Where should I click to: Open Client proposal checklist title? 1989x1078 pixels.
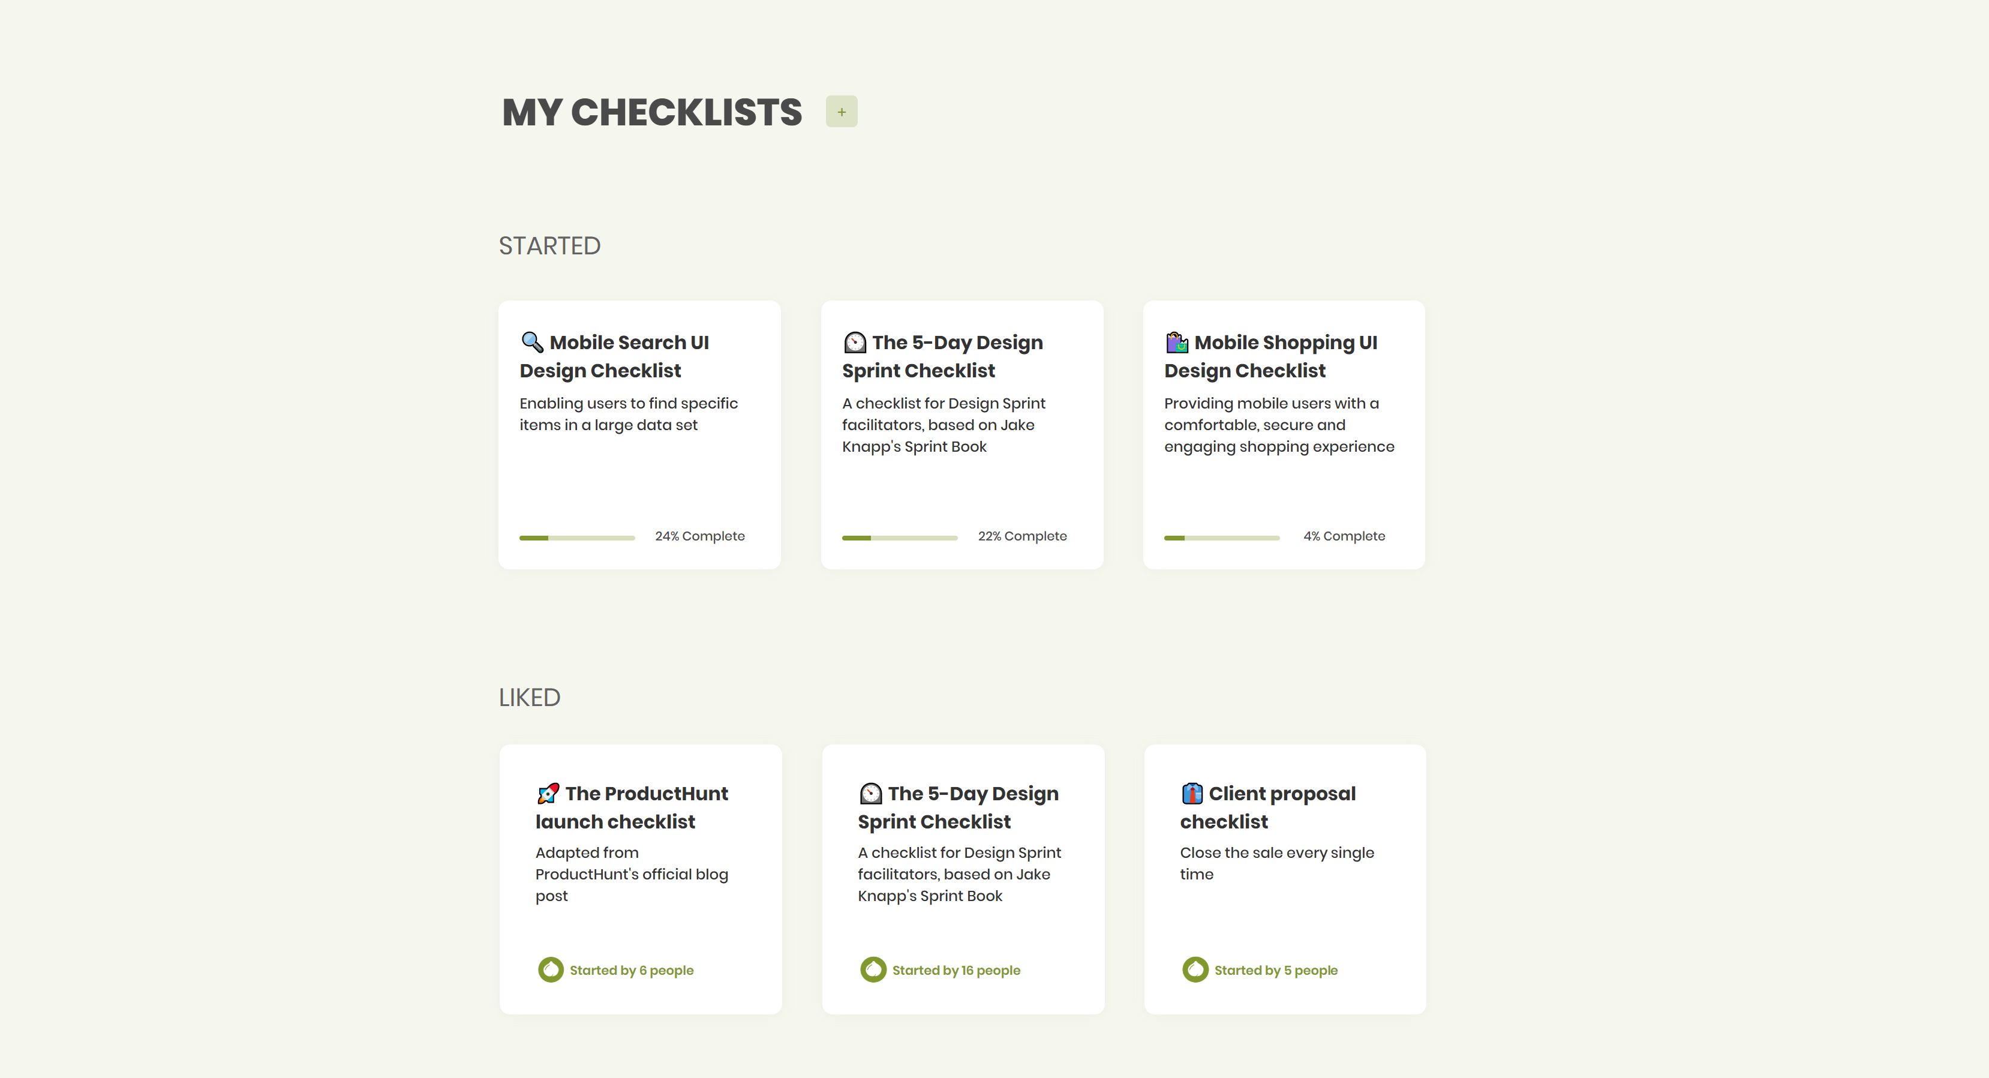coord(1268,807)
